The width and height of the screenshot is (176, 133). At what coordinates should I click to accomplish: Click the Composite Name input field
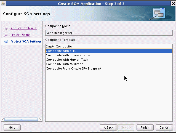coord(109,33)
